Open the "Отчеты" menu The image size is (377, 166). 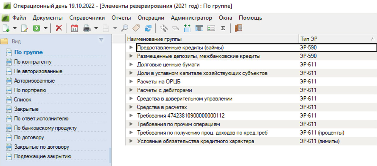tap(121, 18)
